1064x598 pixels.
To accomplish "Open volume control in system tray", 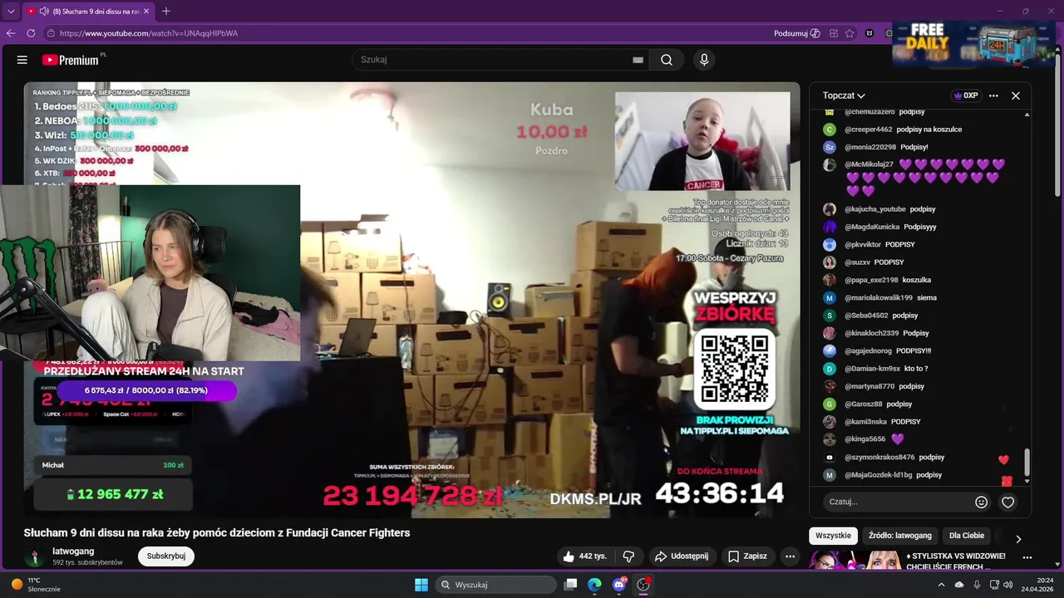I will click(x=1008, y=585).
